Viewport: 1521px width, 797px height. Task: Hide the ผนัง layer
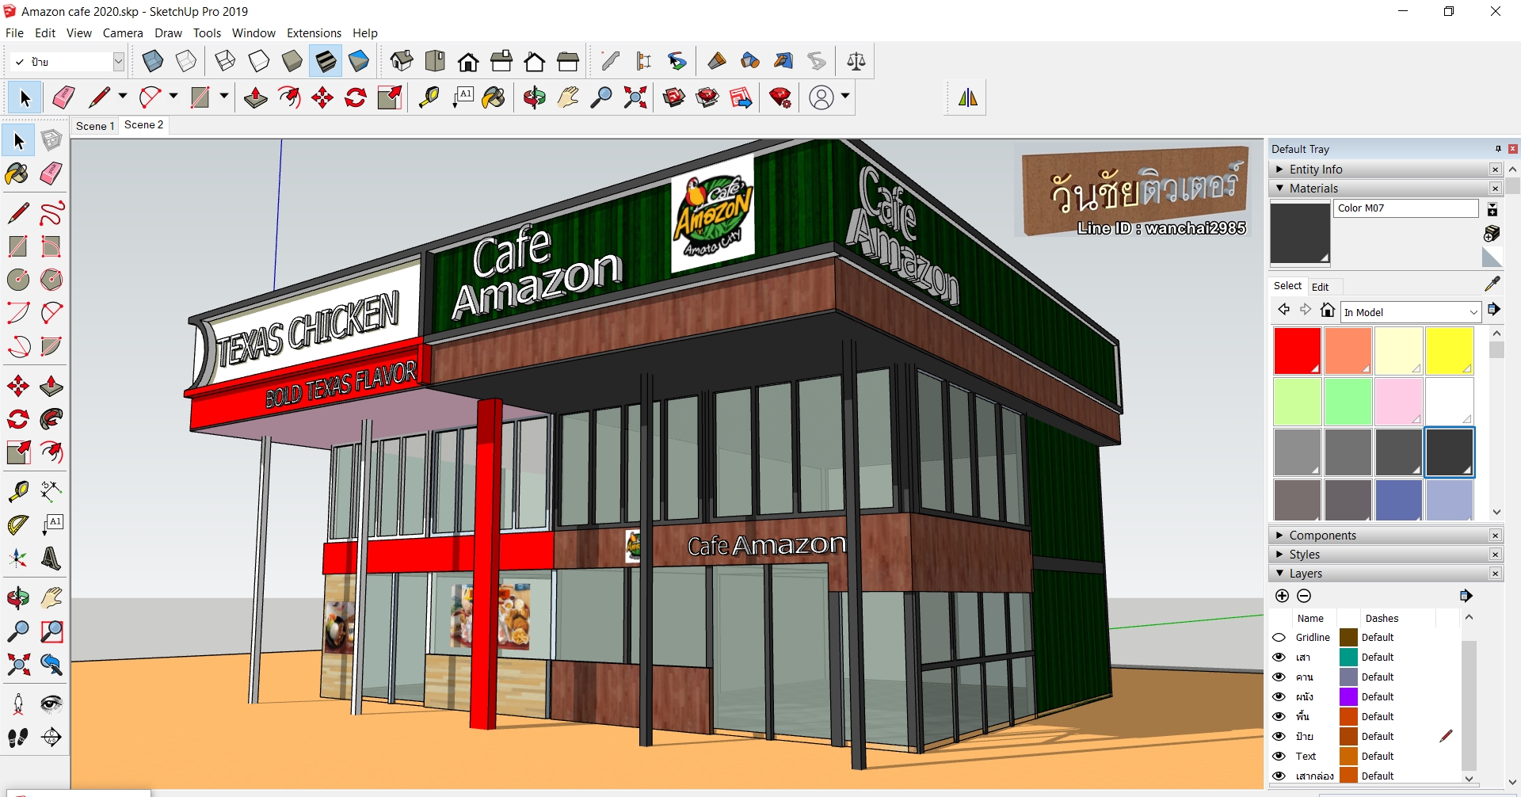1279,697
